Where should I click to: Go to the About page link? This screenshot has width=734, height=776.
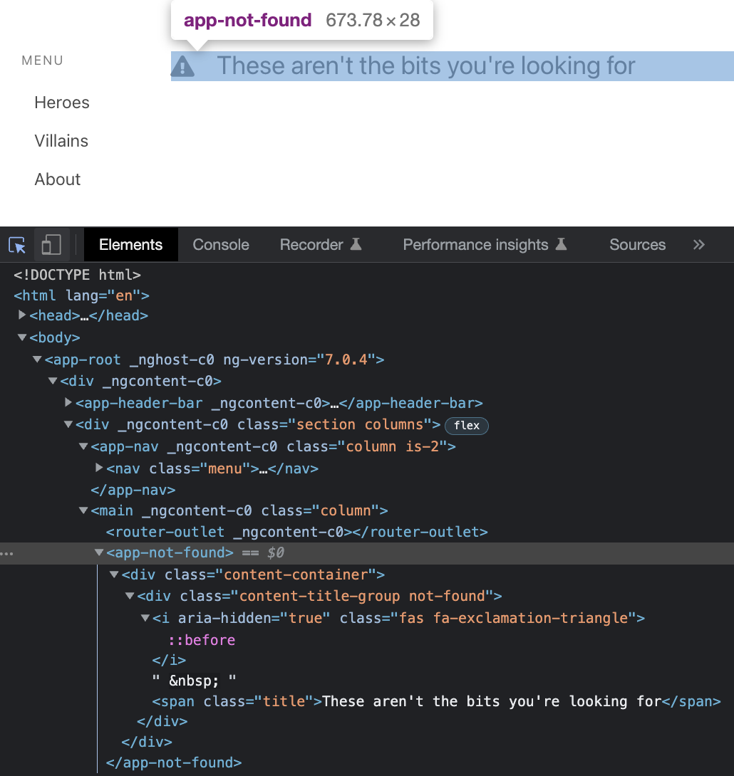58,179
